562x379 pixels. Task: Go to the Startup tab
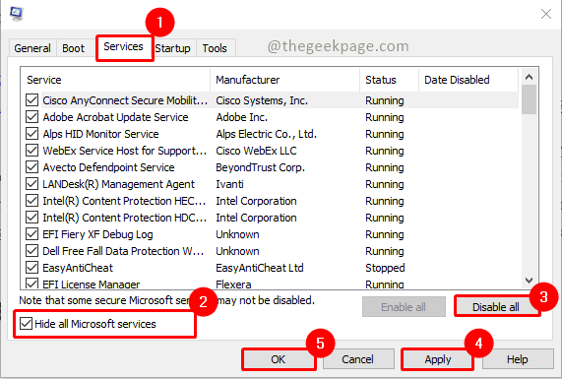(x=173, y=48)
